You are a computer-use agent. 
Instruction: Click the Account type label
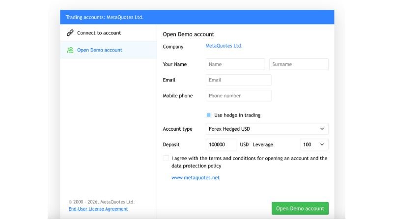pos(178,129)
